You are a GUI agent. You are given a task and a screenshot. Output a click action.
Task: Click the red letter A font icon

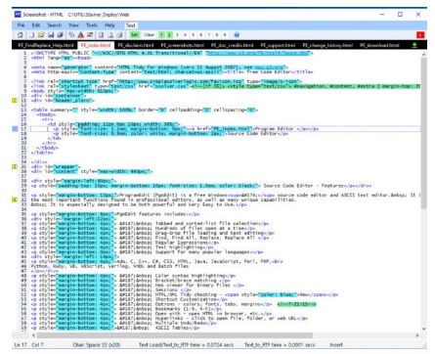(x=81, y=35)
